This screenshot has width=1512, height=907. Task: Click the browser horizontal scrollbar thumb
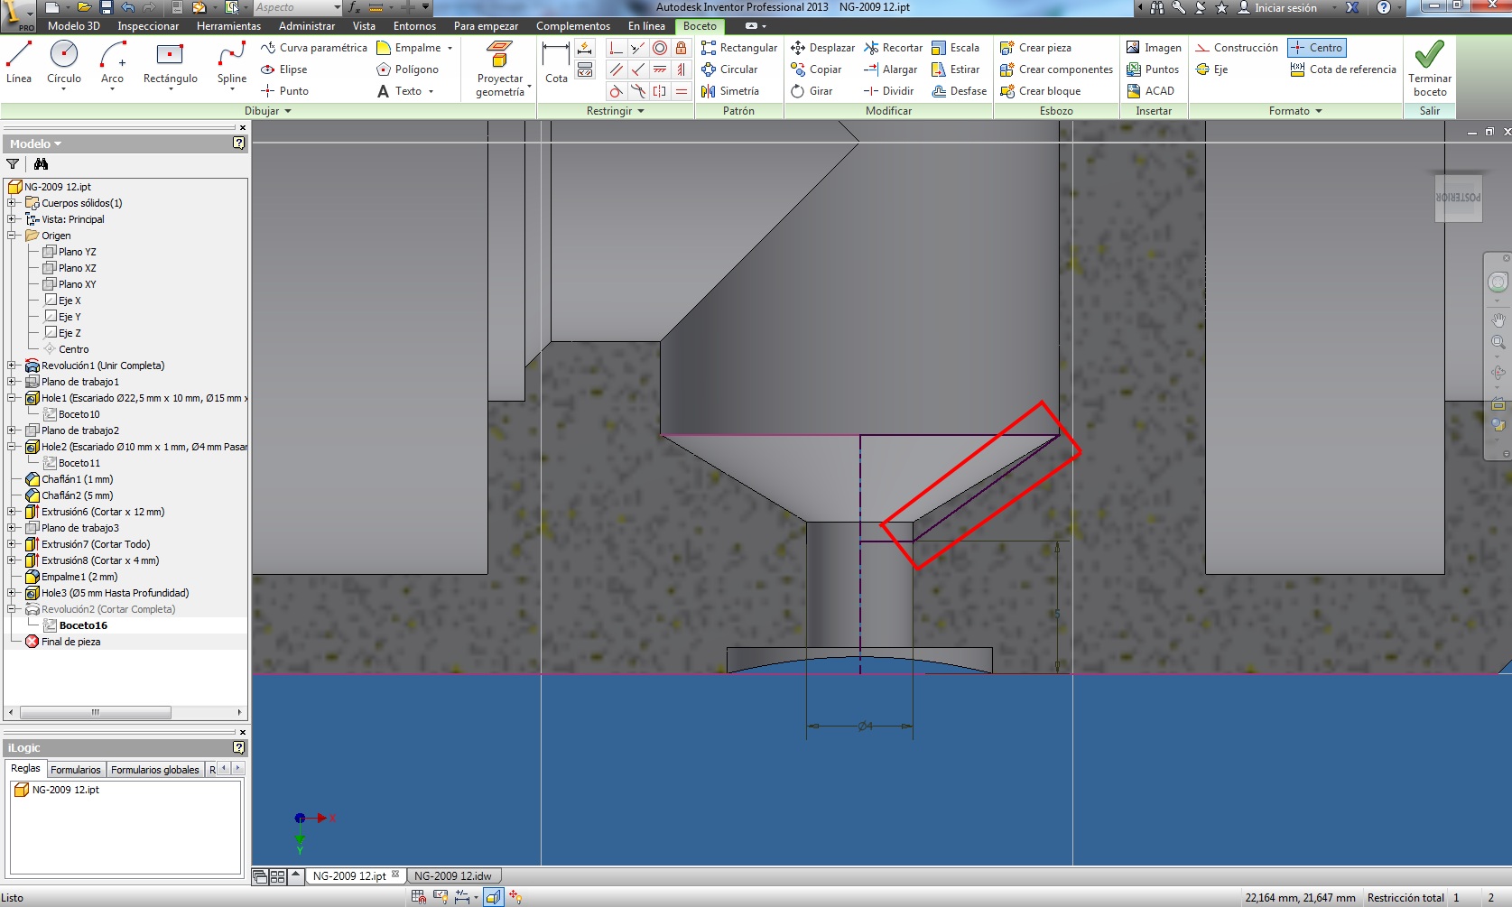(95, 712)
